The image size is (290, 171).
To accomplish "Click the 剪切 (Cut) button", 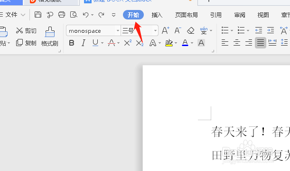I will click(x=26, y=30).
